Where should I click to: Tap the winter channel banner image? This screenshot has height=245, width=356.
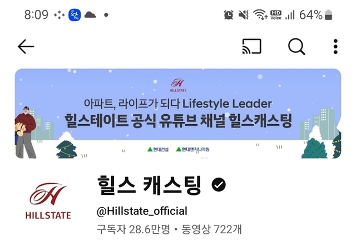pos(178,114)
